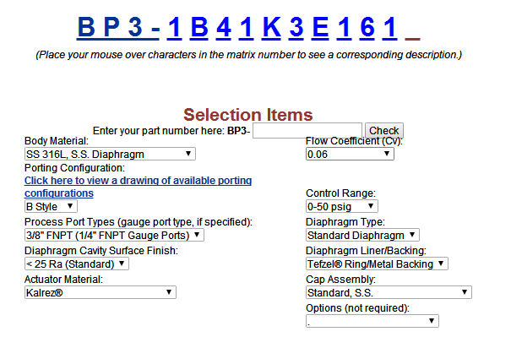Open the Cap Assembly dropdown
This screenshot has height=337, width=511.
pyautogui.click(x=389, y=292)
